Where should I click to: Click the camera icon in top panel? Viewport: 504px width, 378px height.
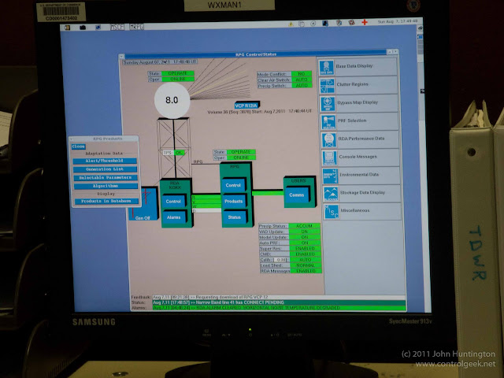tap(83, 28)
